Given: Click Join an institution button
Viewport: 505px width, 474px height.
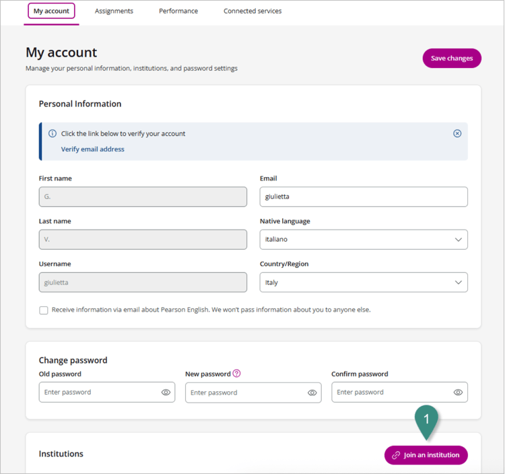Looking at the screenshot, I should click(x=426, y=455).
